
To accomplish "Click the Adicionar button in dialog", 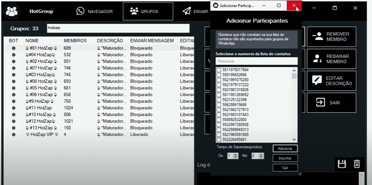I will pos(285,149).
